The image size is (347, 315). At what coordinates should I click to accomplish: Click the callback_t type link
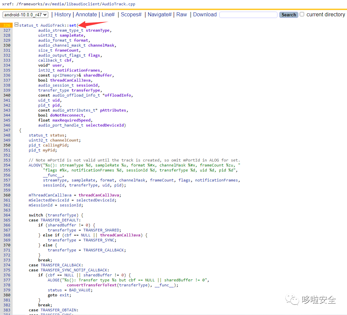[50, 60]
